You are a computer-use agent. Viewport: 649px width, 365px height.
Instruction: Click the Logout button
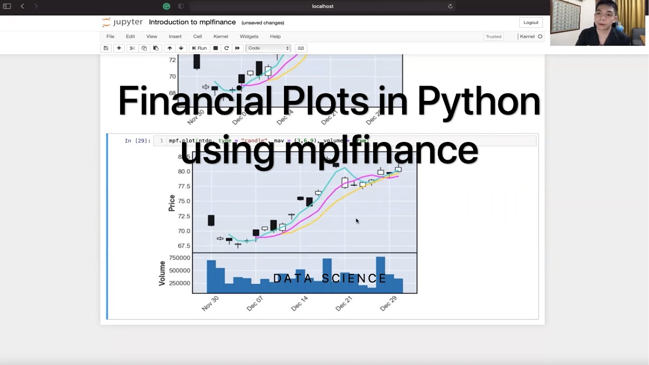(531, 22)
